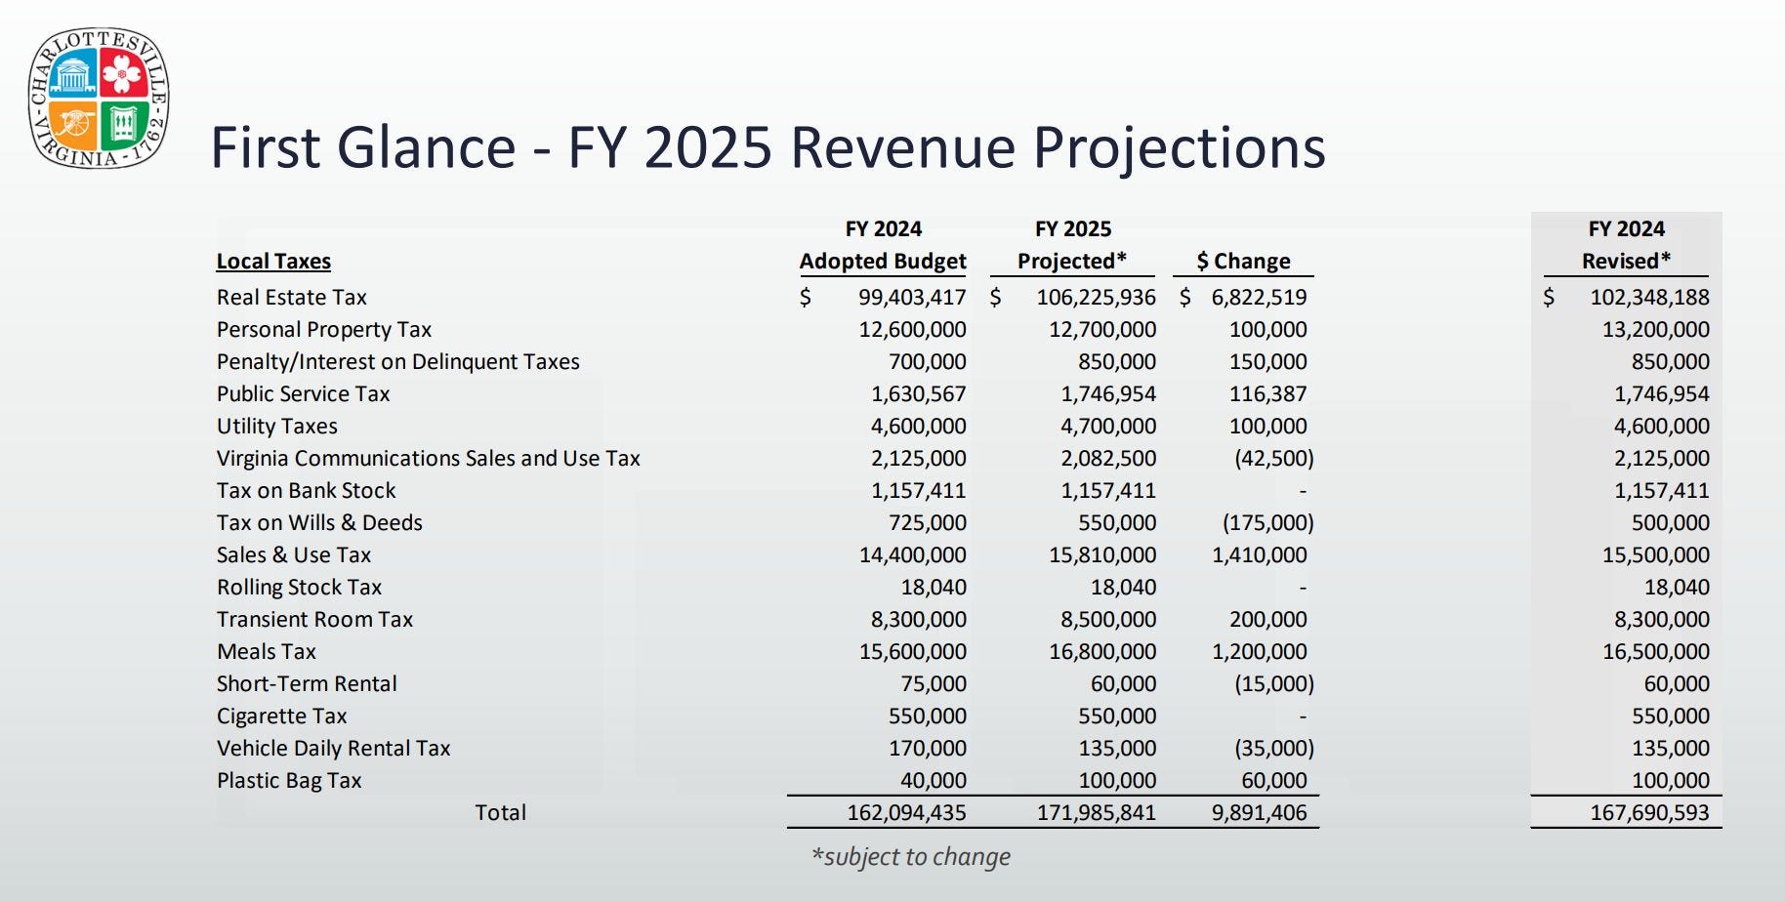
Task: Click the Plastic Bag Tax adopted value 40,000
Action: tap(934, 780)
